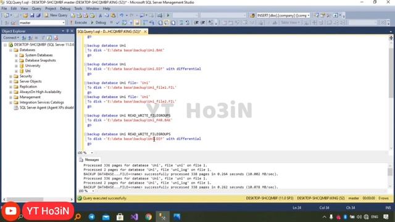Click the Cancel Executing Query stop icon
Screen dimensions: 395x222
click(x=111, y=23)
